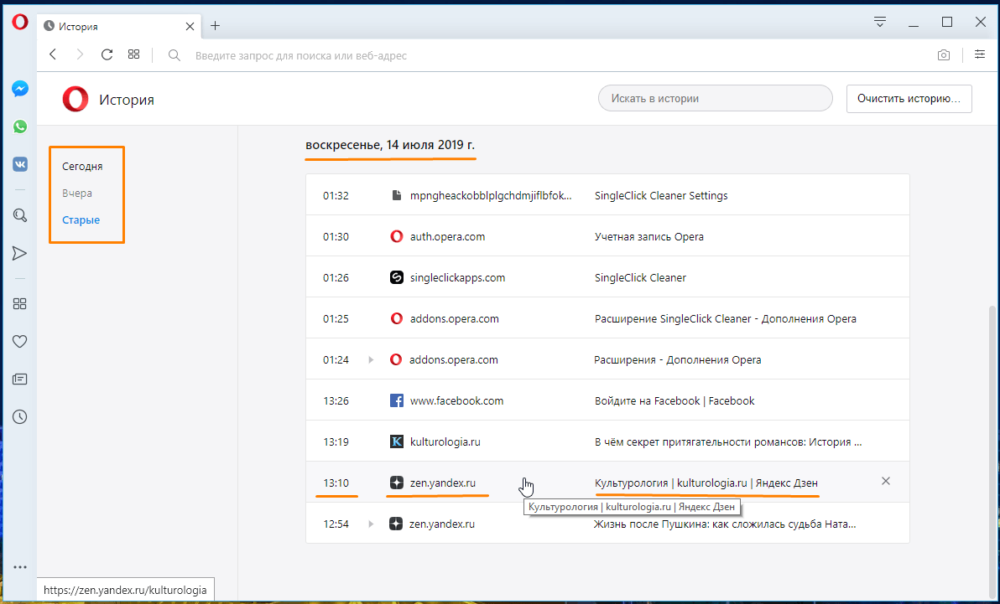Click the file icon of the mpngheackobbl entry
This screenshot has height=604, width=1000.
396,195
